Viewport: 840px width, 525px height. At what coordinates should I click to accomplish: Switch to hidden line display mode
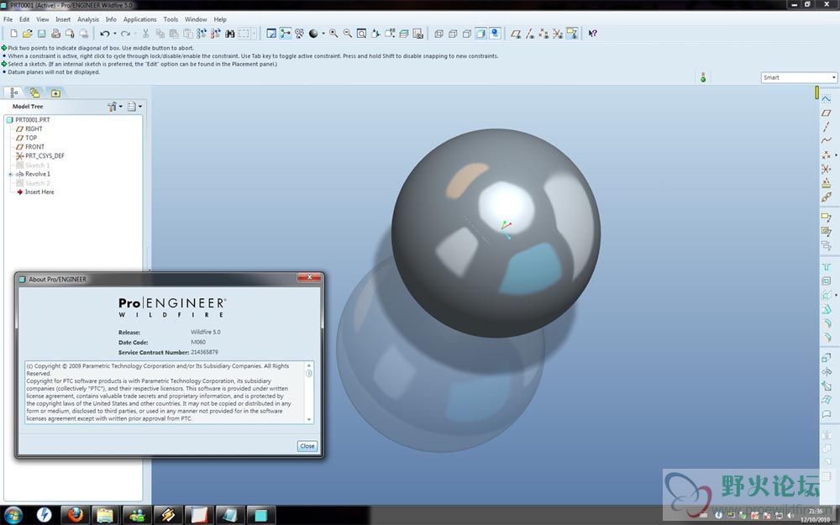(x=453, y=34)
